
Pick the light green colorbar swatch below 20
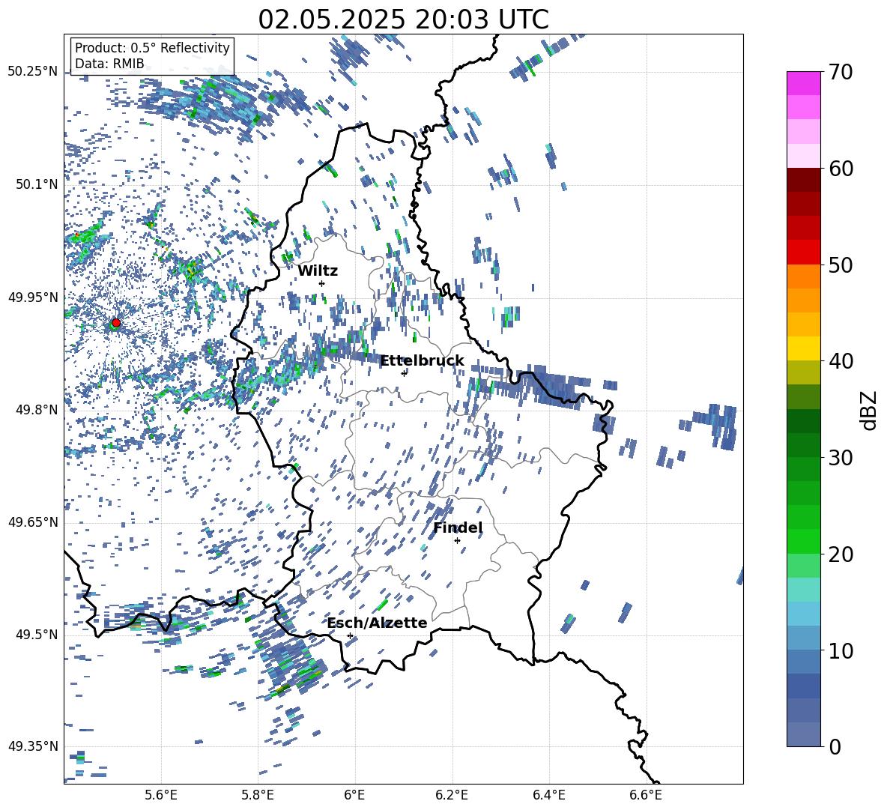coord(803,566)
